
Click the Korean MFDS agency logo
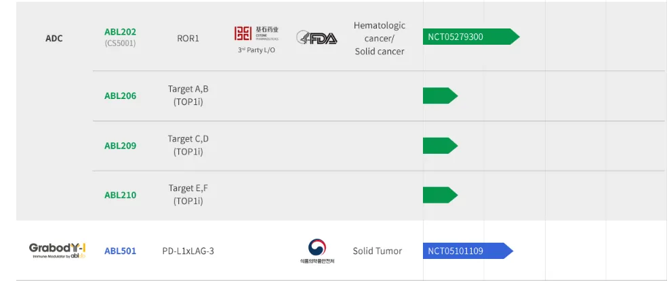317,250
